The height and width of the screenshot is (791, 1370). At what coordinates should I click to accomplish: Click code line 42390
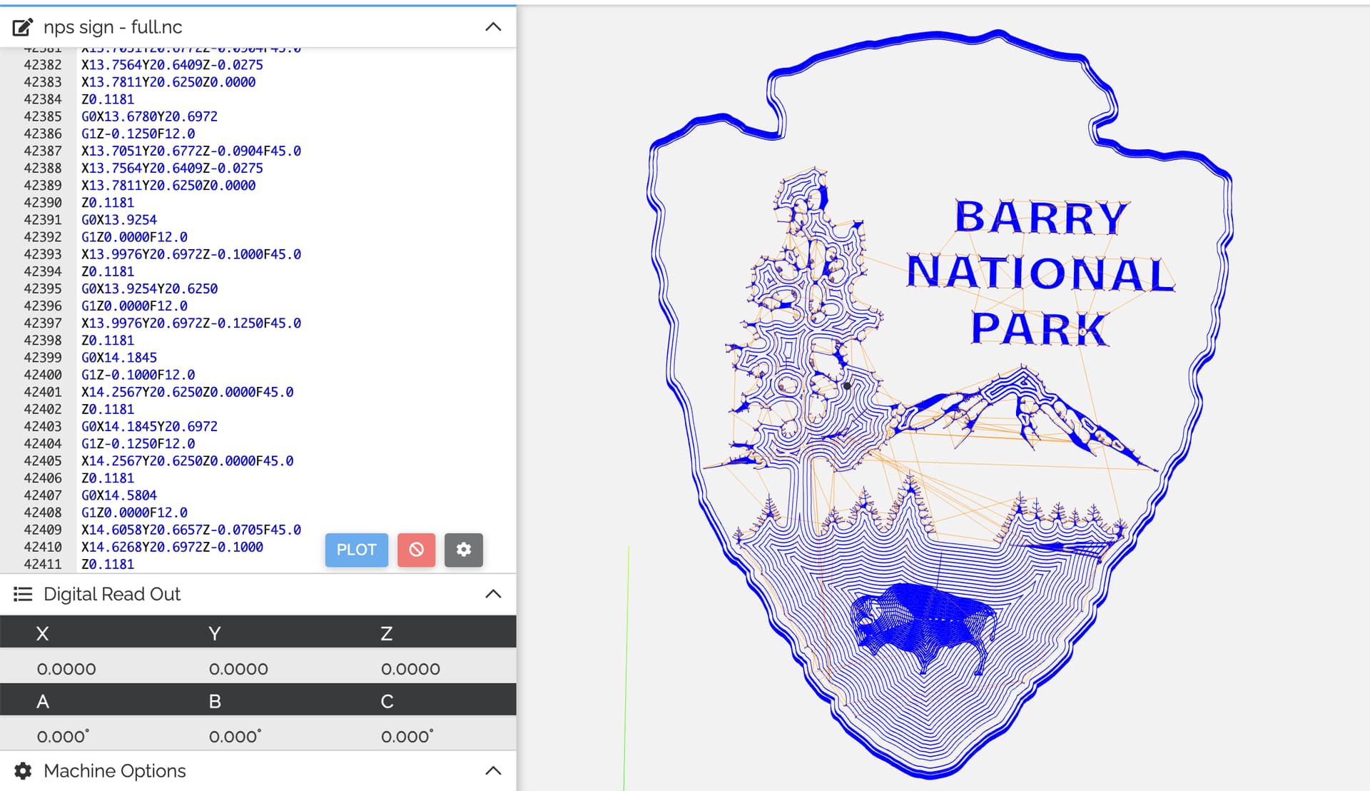108,202
